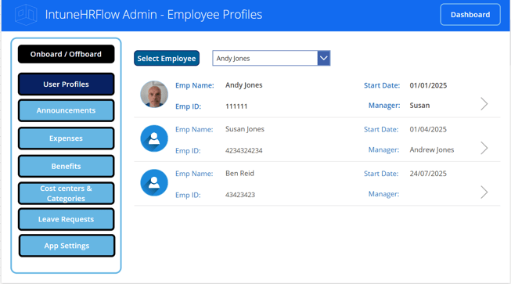Open Cost centers & Categories

point(67,193)
